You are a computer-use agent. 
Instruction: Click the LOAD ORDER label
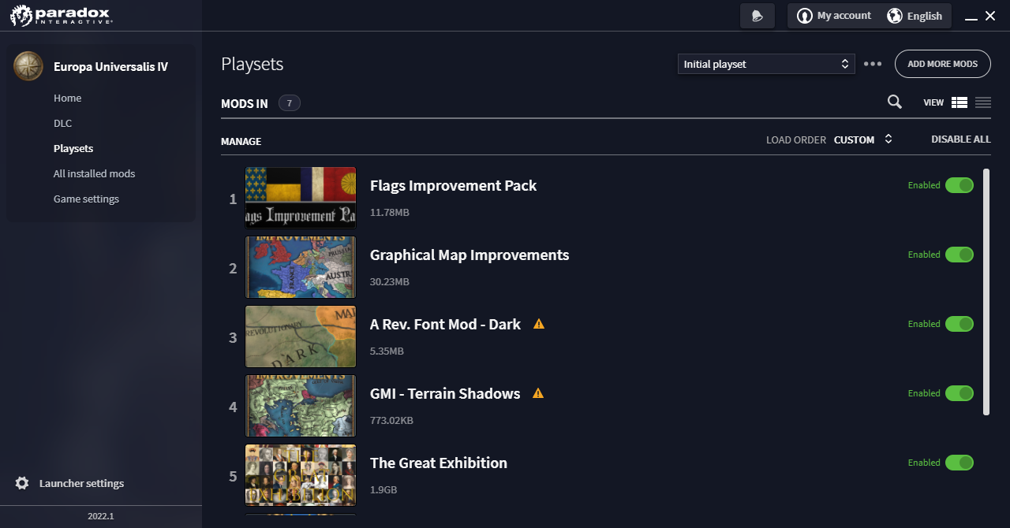tap(796, 139)
